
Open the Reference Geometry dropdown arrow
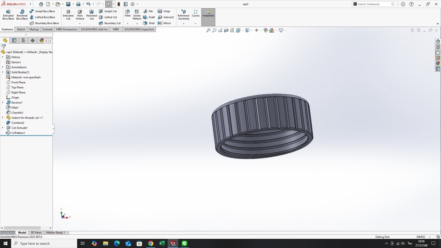point(183,23)
